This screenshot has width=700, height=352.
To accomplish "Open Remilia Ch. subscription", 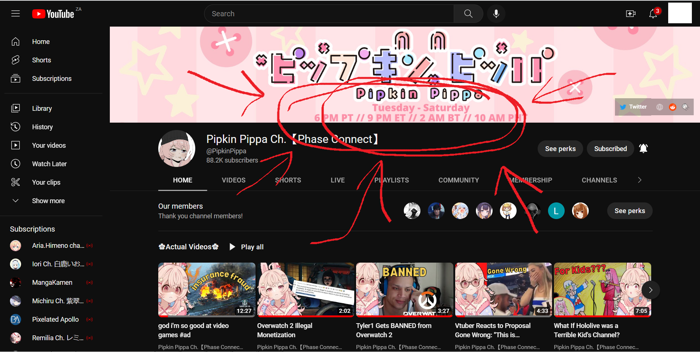I will tap(51, 338).
